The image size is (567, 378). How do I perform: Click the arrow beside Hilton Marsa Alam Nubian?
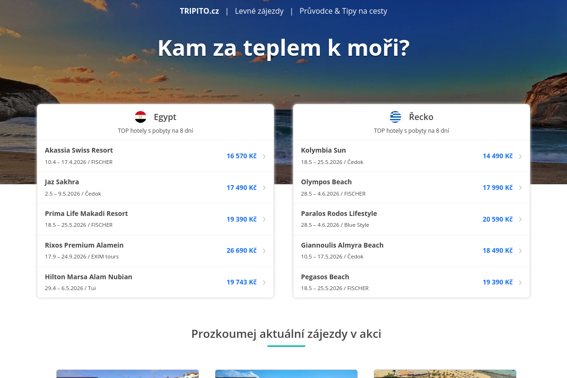point(264,282)
